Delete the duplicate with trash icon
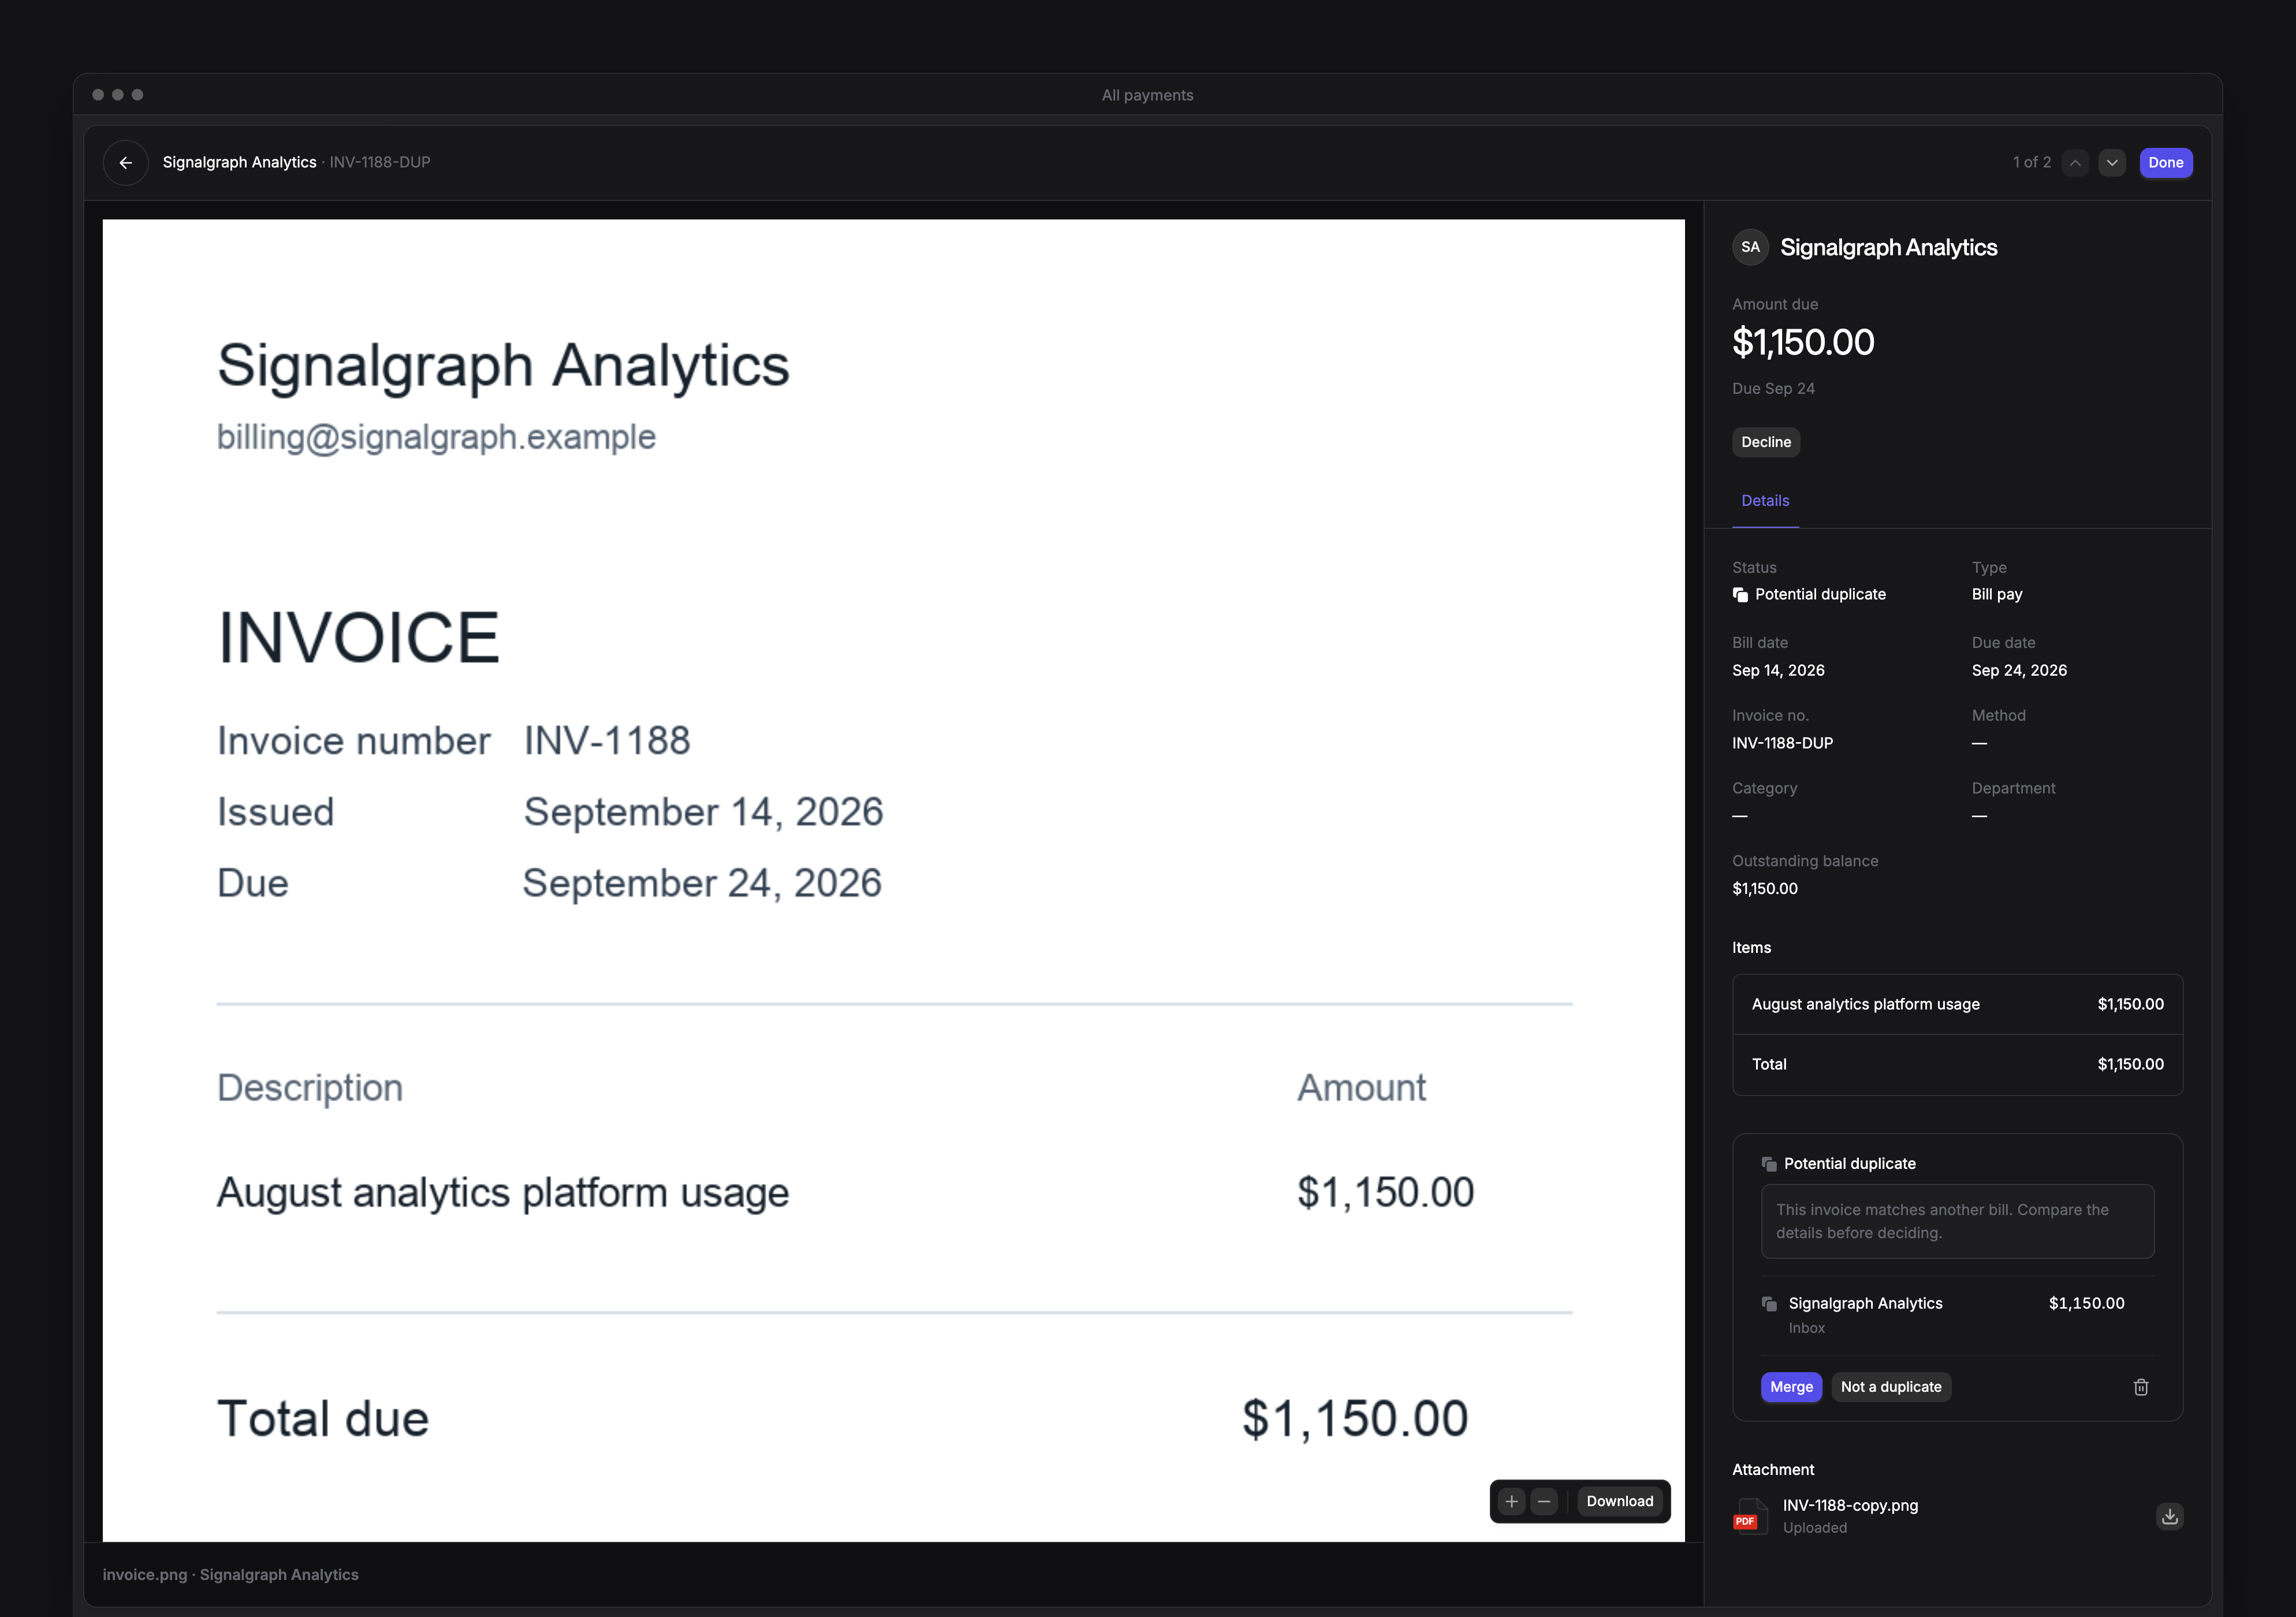 tap(2141, 1387)
